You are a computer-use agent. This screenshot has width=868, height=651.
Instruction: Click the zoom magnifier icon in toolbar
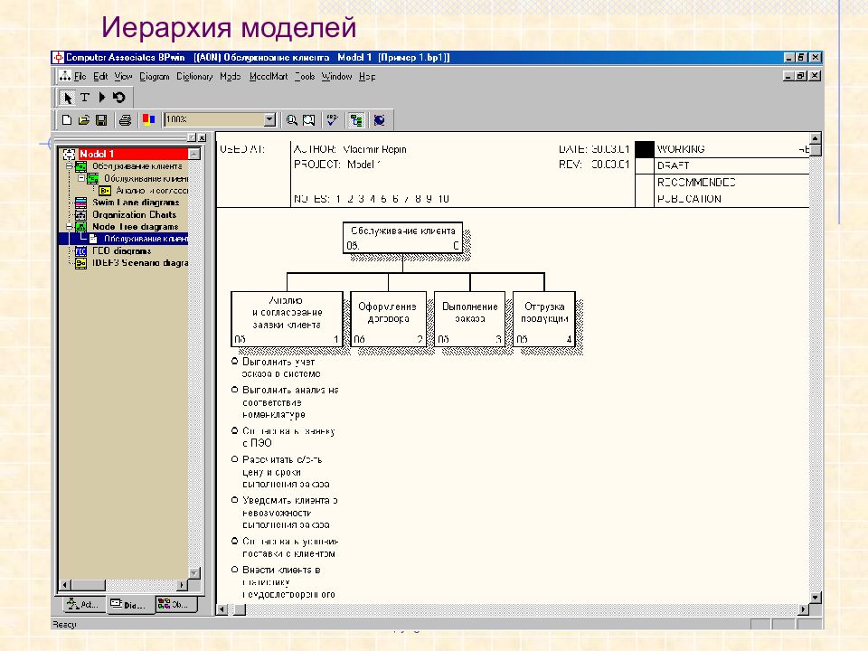[x=292, y=119]
